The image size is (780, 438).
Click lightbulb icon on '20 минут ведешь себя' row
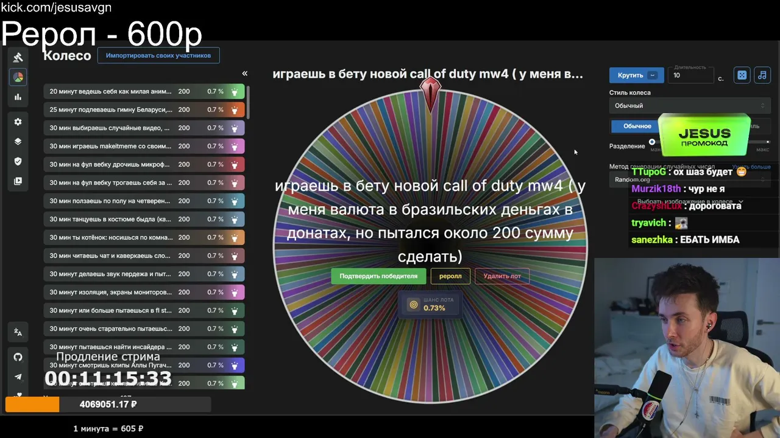(235, 92)
